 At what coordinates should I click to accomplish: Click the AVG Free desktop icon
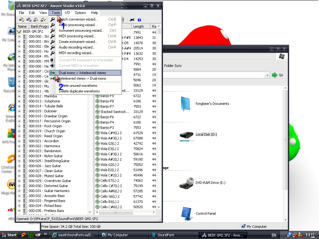(11, 133)
